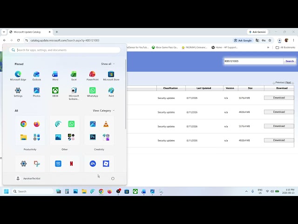Click Ask Google in address bar
The height and width of the screenshot is (224, 298).
coord(243,41)
